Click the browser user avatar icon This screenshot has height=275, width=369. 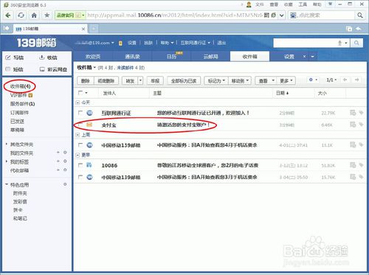tap(249, 4)
